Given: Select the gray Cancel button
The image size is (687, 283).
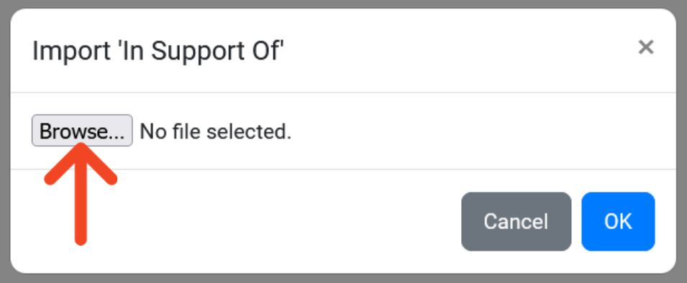Looking at the screenshot, I should pos(516,221).
